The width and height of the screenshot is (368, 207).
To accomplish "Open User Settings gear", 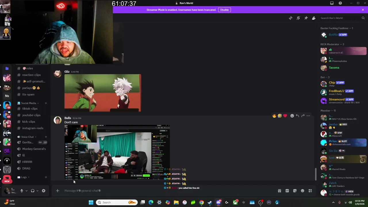I will click(x=44, y=191).
